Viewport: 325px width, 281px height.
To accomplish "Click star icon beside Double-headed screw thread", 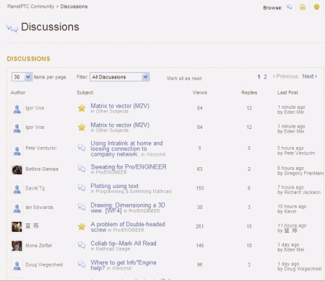I will pos(82,226).
